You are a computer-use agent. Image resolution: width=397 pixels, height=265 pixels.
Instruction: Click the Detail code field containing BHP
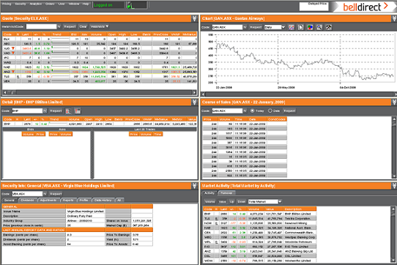(27, 111)
